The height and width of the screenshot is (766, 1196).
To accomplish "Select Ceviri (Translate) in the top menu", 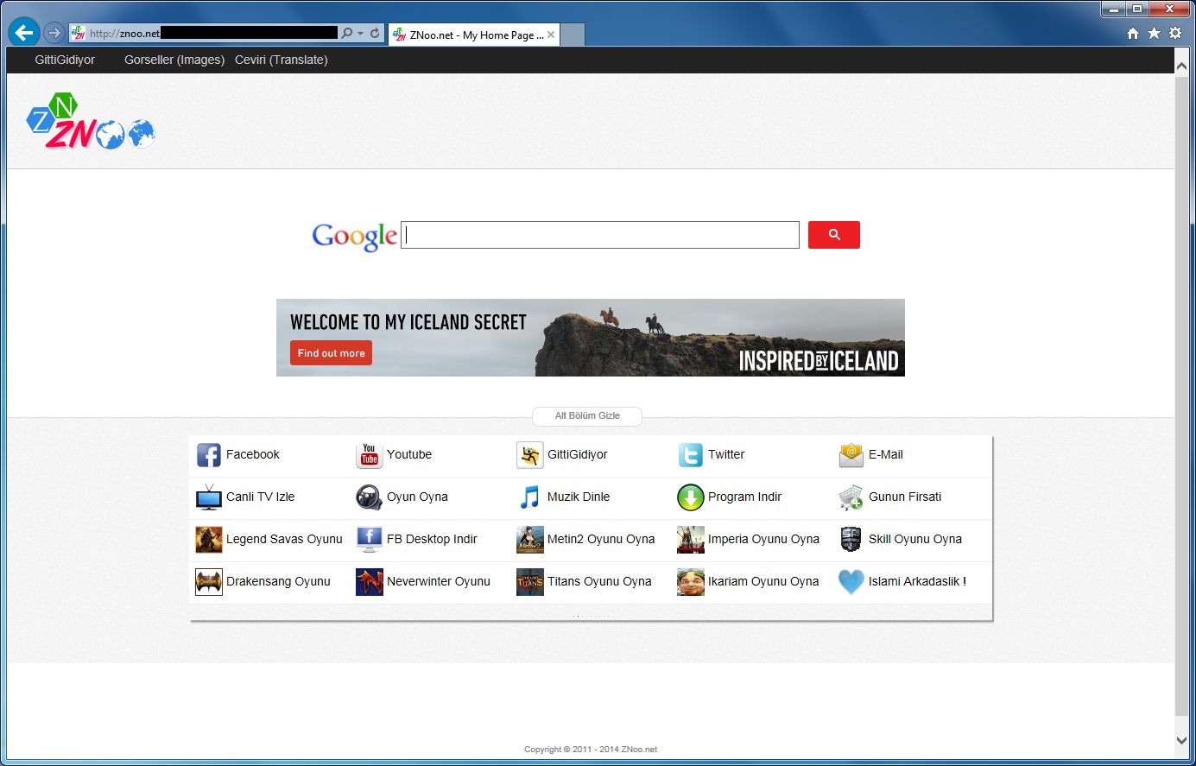I will coord(281,60).
